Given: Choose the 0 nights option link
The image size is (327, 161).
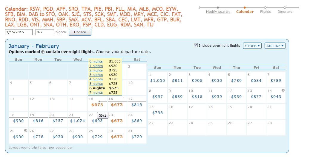Looking at the screenshot, I should pyautogui.click(x=96, y=61).
